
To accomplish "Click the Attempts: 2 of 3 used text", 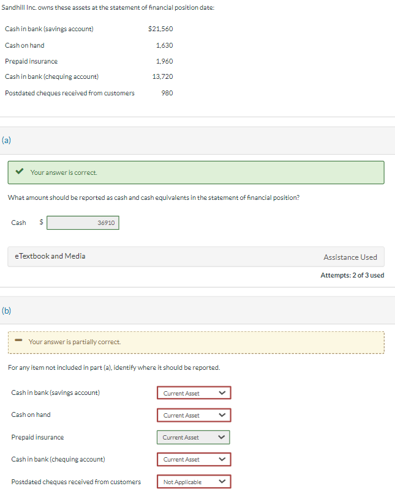I will (353, 275).
